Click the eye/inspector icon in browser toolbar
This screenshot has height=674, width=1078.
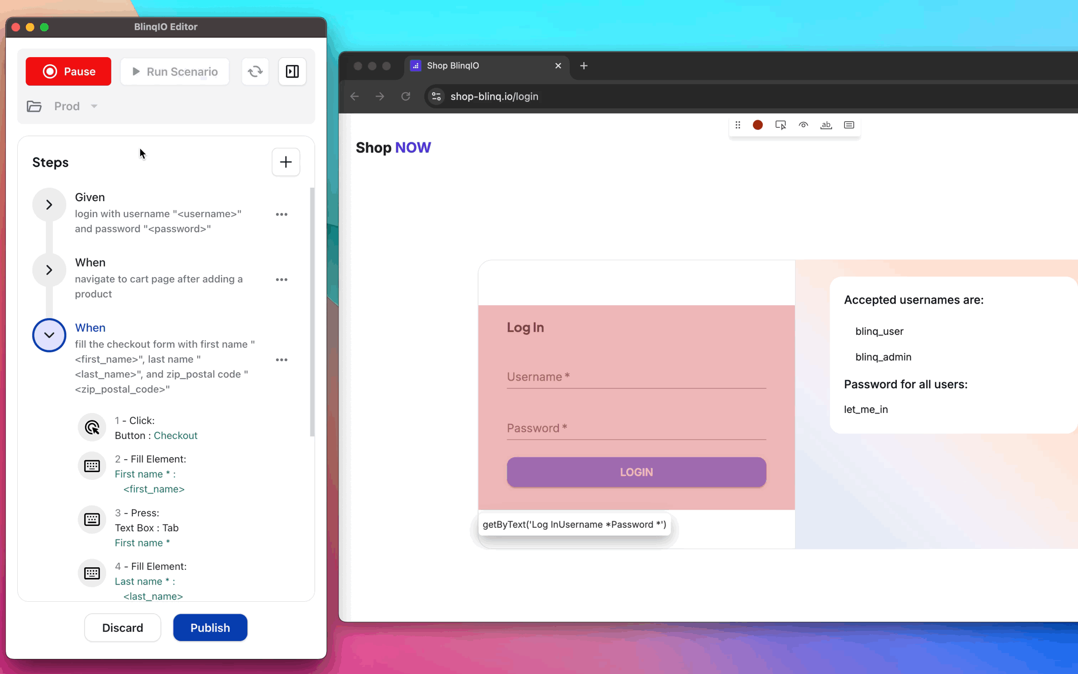point(803,125)
